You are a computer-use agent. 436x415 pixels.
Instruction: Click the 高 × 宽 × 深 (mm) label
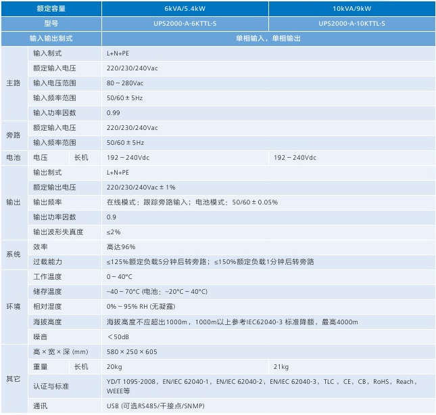coord(61,352)
